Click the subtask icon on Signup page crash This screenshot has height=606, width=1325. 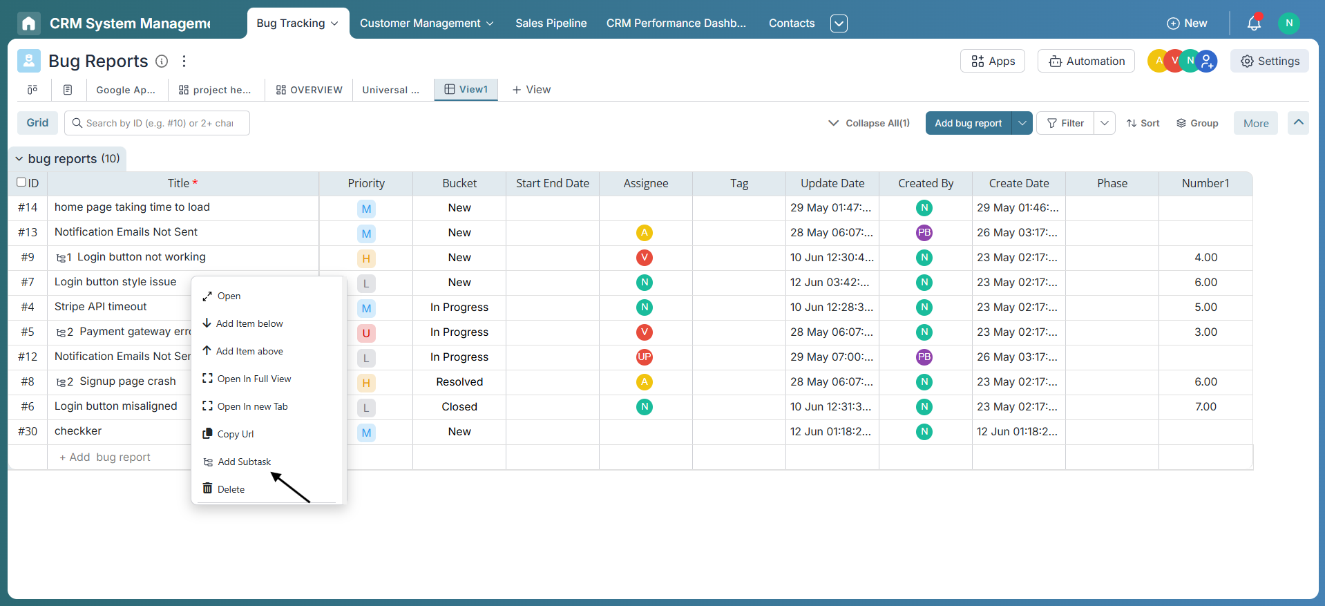[61, 382]
